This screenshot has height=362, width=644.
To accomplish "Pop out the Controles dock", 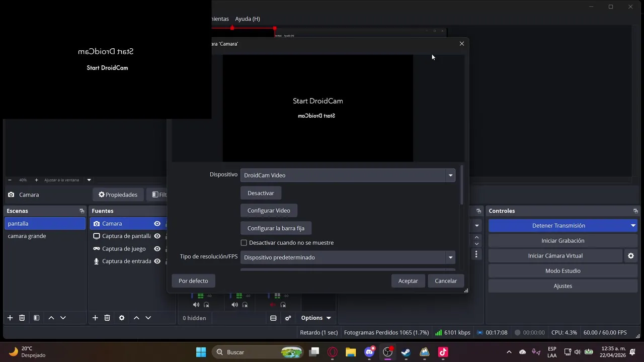I will 635,211.
